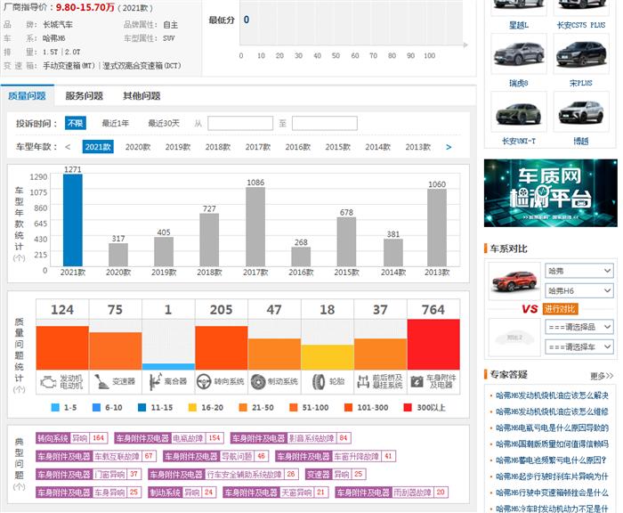Choose the 2015款 model year

338,147
